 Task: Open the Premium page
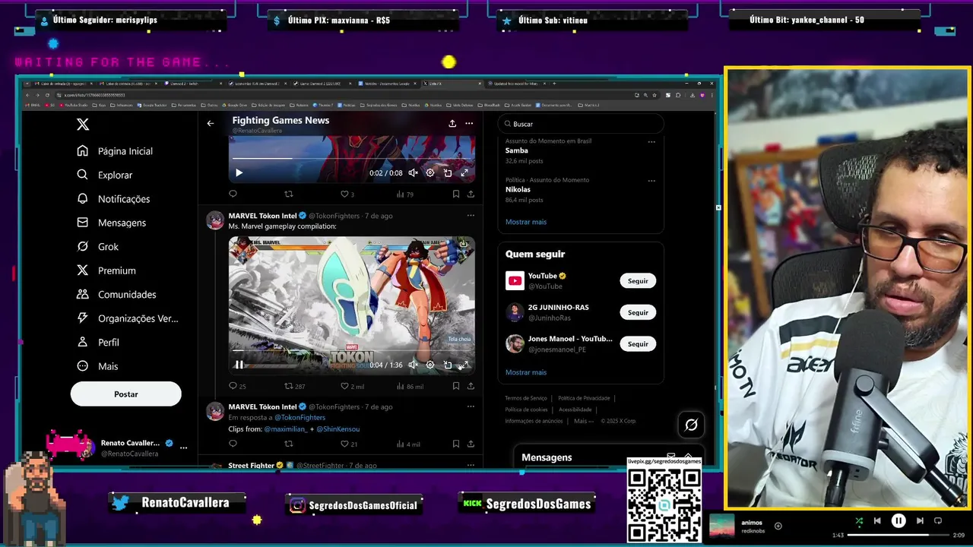point(106,270)
